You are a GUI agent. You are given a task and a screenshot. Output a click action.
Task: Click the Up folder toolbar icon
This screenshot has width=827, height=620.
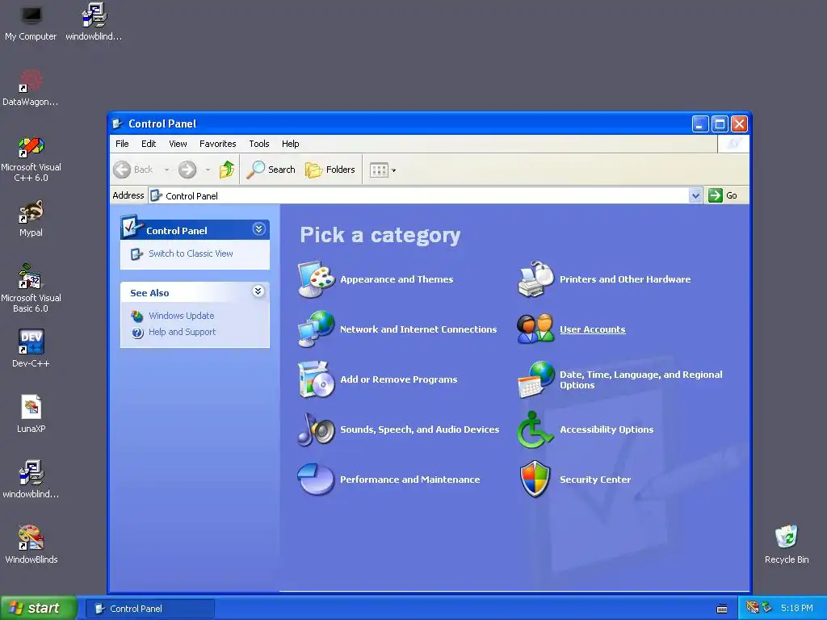(227, 170)
